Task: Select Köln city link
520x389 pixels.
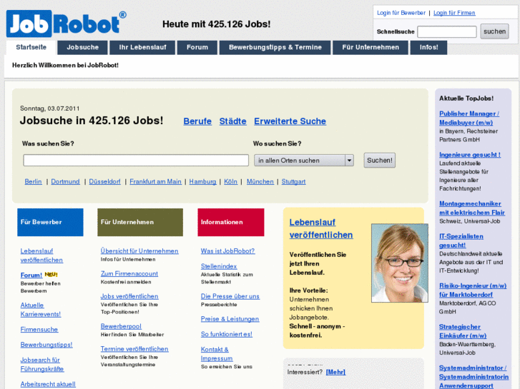Action: click(x=230, y=181)
